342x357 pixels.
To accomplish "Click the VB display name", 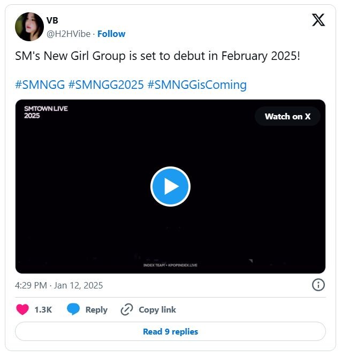I will coord(52,20).
